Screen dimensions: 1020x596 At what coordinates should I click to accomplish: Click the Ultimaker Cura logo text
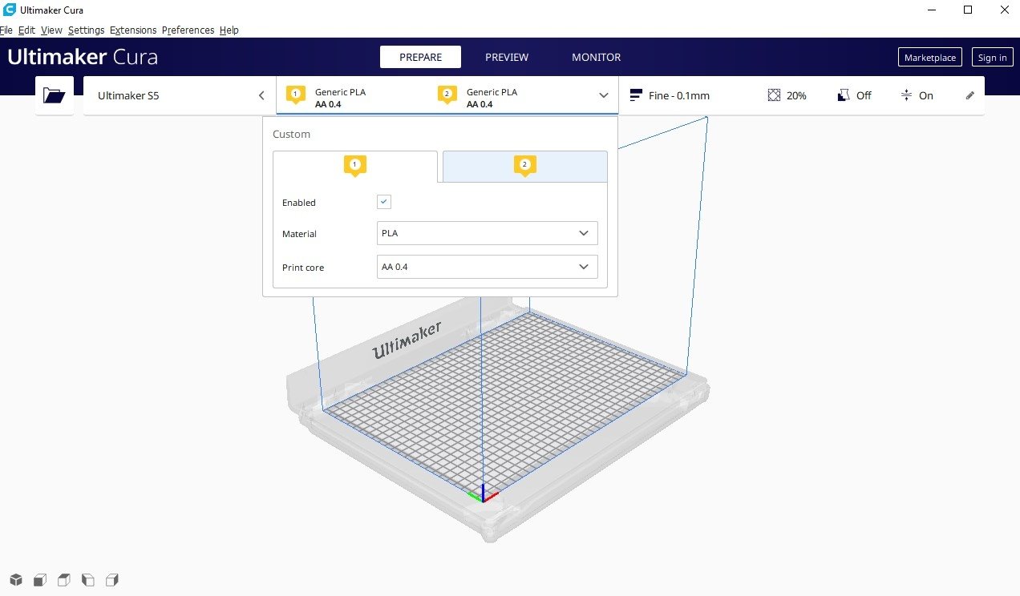point(83,57)
